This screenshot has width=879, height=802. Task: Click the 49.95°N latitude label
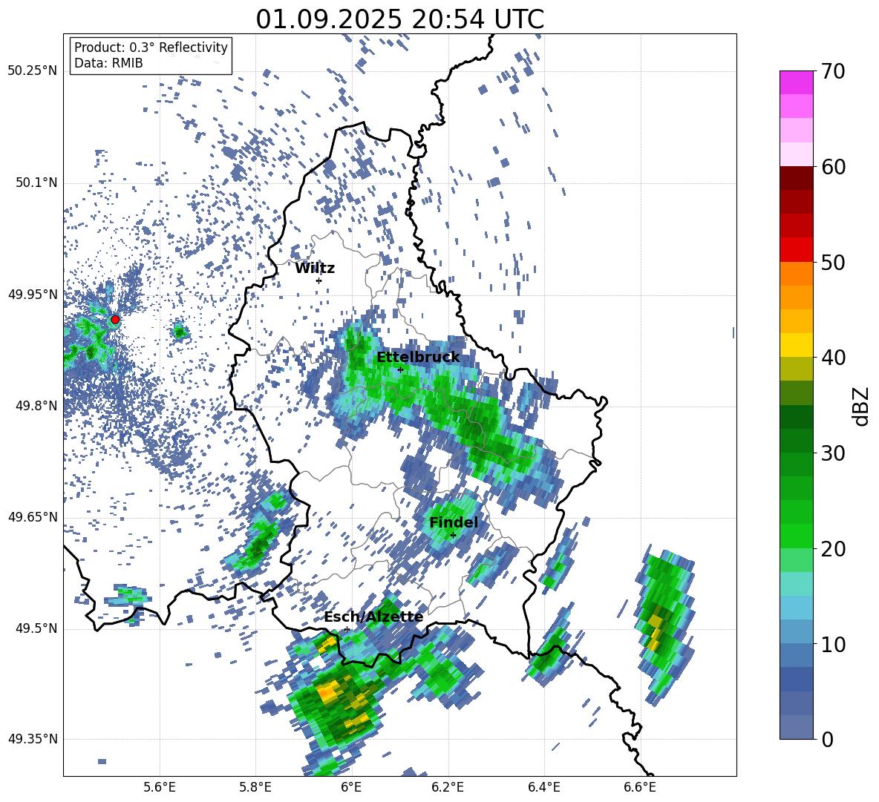tap(32, 295)
